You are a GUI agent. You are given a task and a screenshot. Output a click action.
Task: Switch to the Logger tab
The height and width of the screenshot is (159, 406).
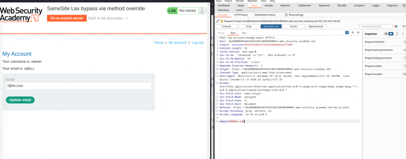[x=376, y=6]
